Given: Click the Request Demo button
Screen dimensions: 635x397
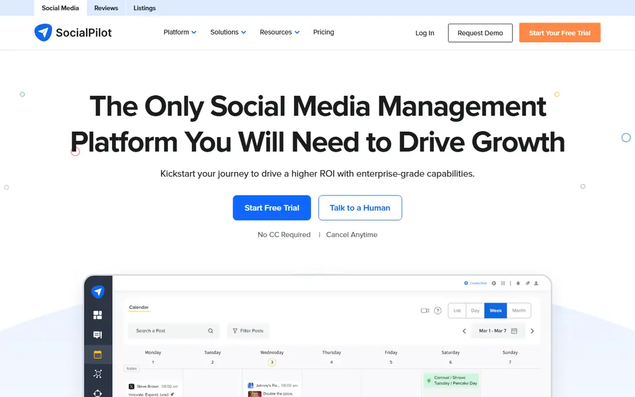Looking at the screenshot, I should click(480, 33).
